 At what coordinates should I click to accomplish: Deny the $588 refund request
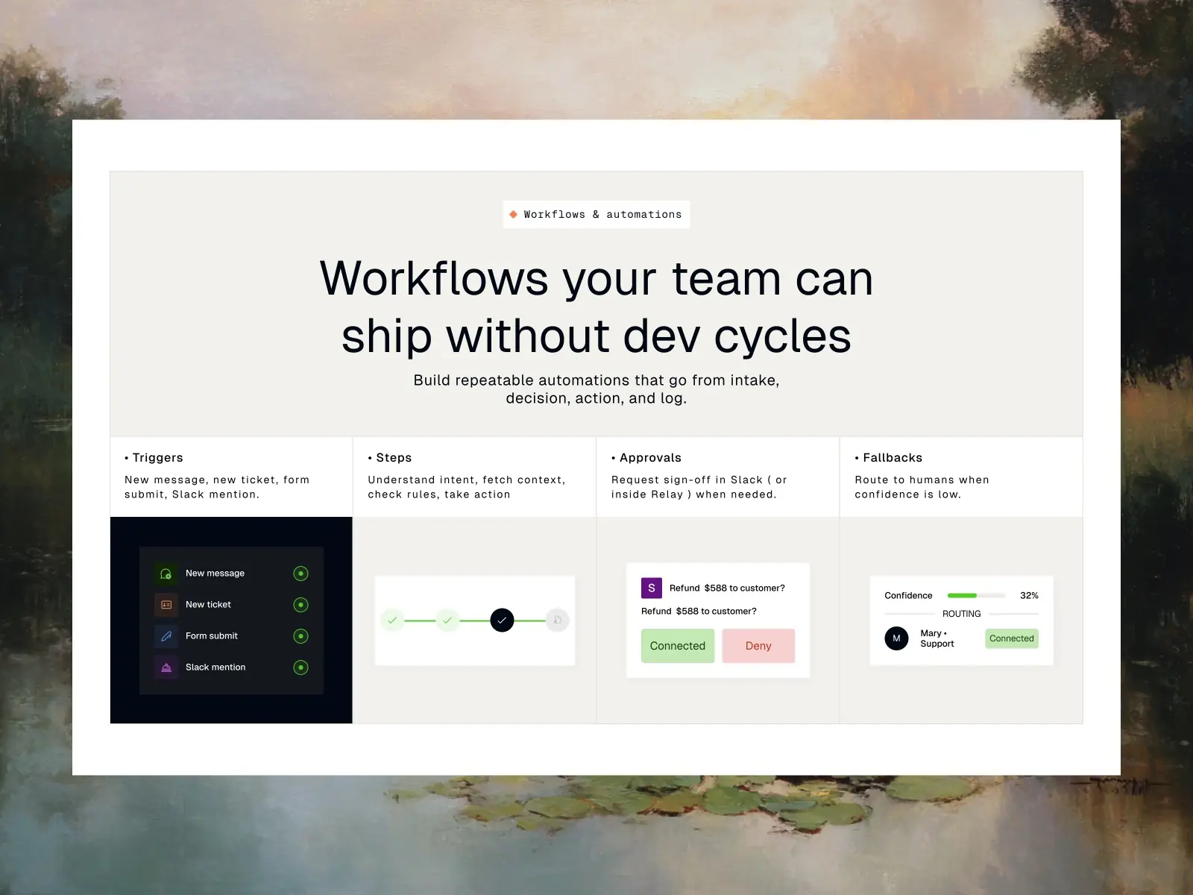758,646
